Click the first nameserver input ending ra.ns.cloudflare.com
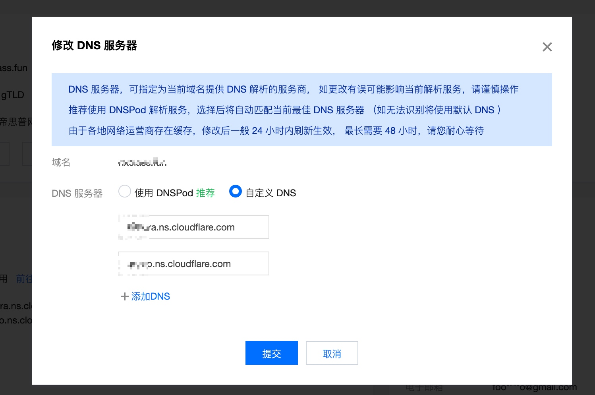 tap(193, 227)
